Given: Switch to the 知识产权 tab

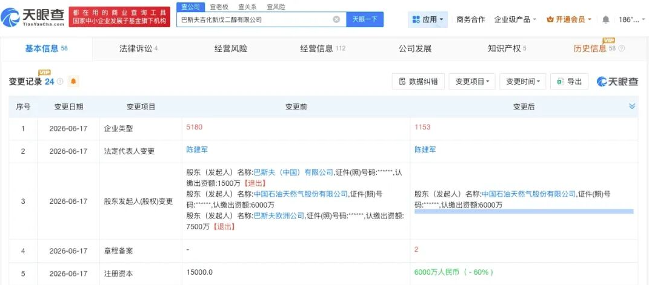Looking at the screenshot, I should pyautogui.click(x=507, y=49).
